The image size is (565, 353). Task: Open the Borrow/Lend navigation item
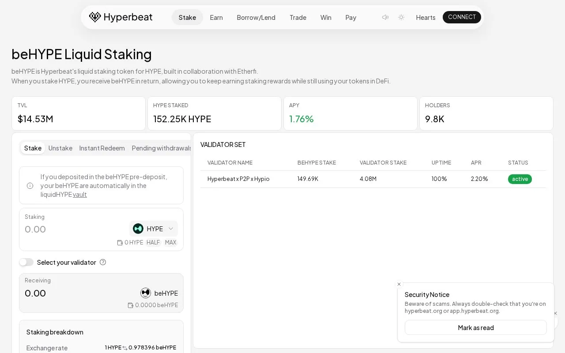(256, 17)
